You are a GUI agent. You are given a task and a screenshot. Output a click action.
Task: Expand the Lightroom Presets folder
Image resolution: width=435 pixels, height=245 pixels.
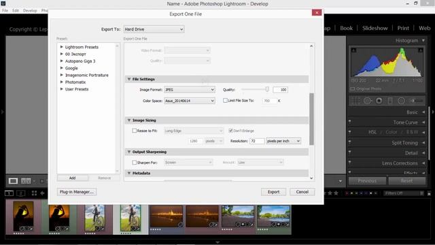(62, 47)
